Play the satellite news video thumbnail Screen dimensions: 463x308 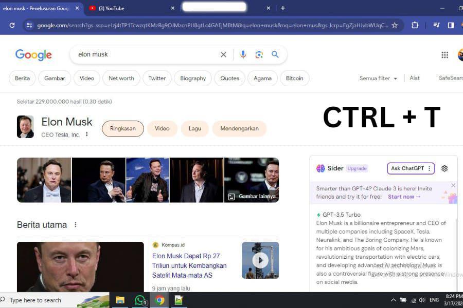coord(260,260)
